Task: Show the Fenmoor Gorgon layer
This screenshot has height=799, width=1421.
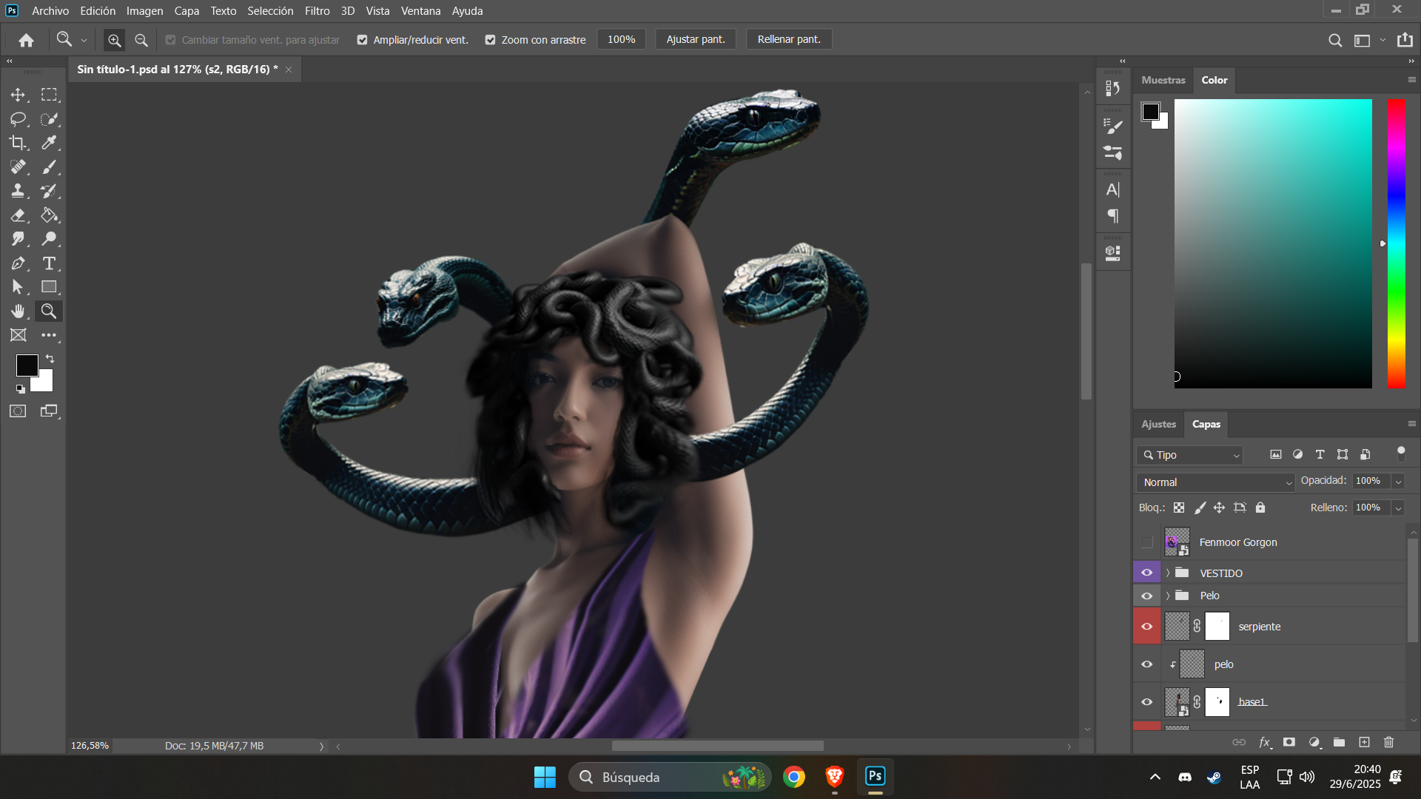Action: (x=1147, y=542)
